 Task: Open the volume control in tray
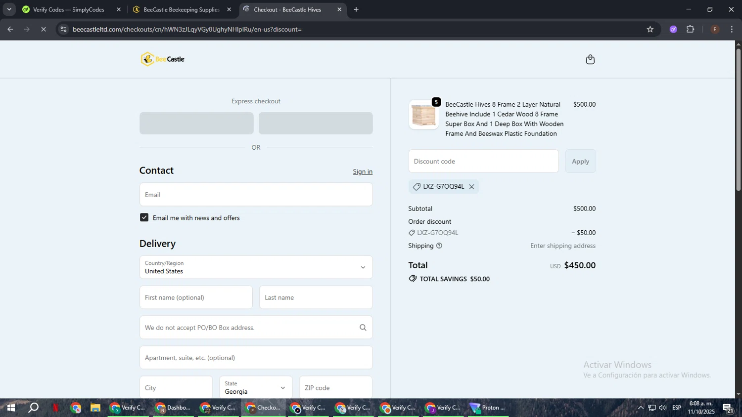click(662, 408)
